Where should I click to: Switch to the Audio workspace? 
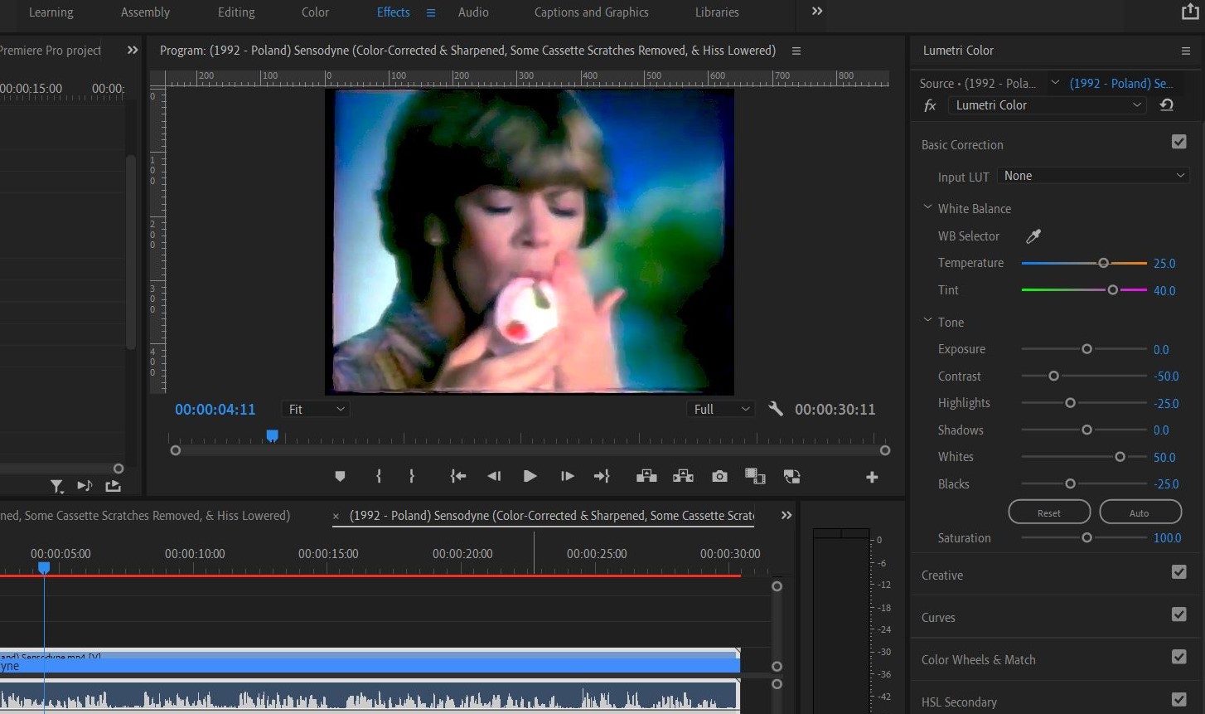click(473, 12)
